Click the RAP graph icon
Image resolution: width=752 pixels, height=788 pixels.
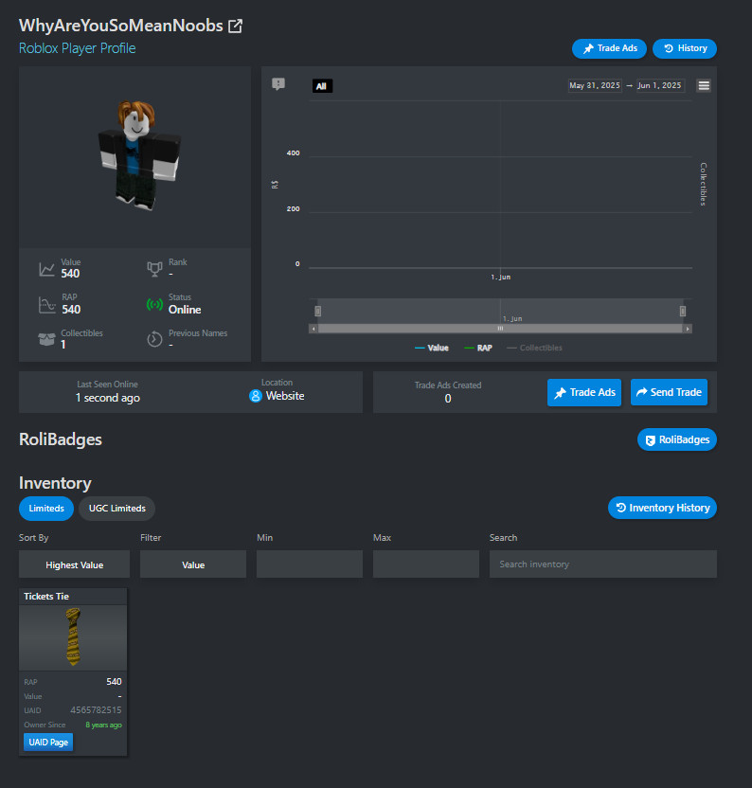46,305
